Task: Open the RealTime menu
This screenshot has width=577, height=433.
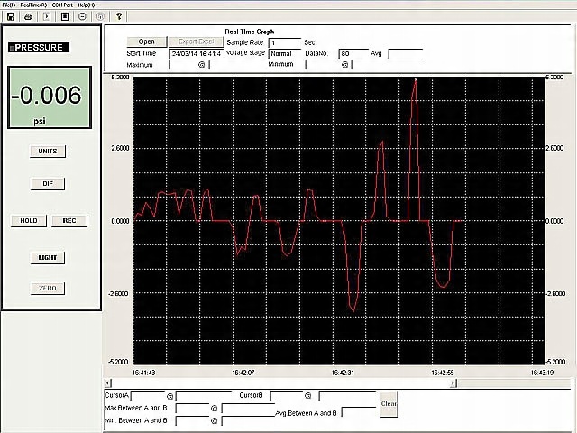Action: [x=32, y=5]
